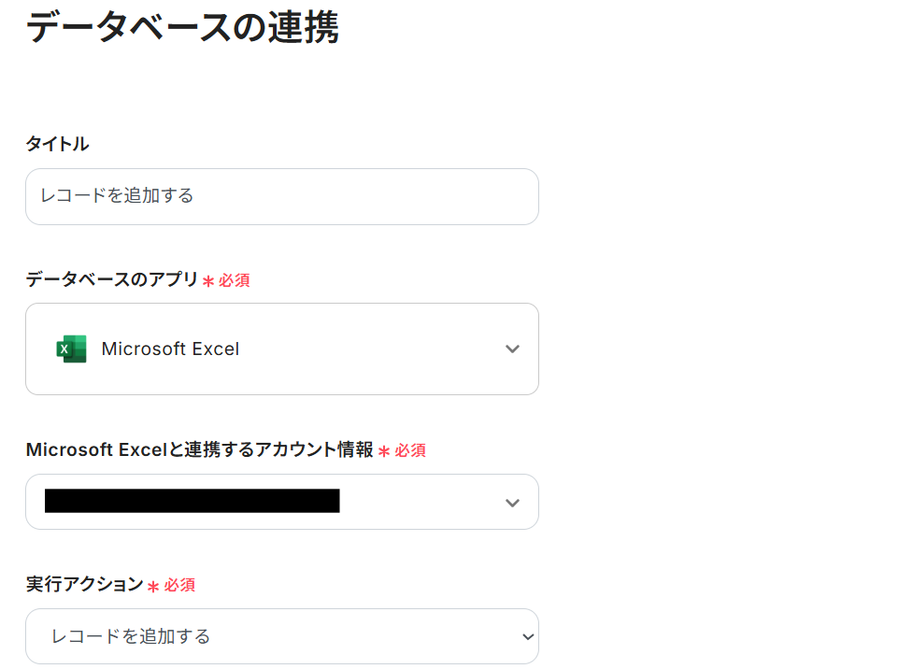Click the chevron on the データベースのアプリ selector
Screen dimensions: 913x669
click(512, 349)
